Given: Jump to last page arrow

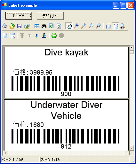Looking at the screenshot, I should point(44,36).
